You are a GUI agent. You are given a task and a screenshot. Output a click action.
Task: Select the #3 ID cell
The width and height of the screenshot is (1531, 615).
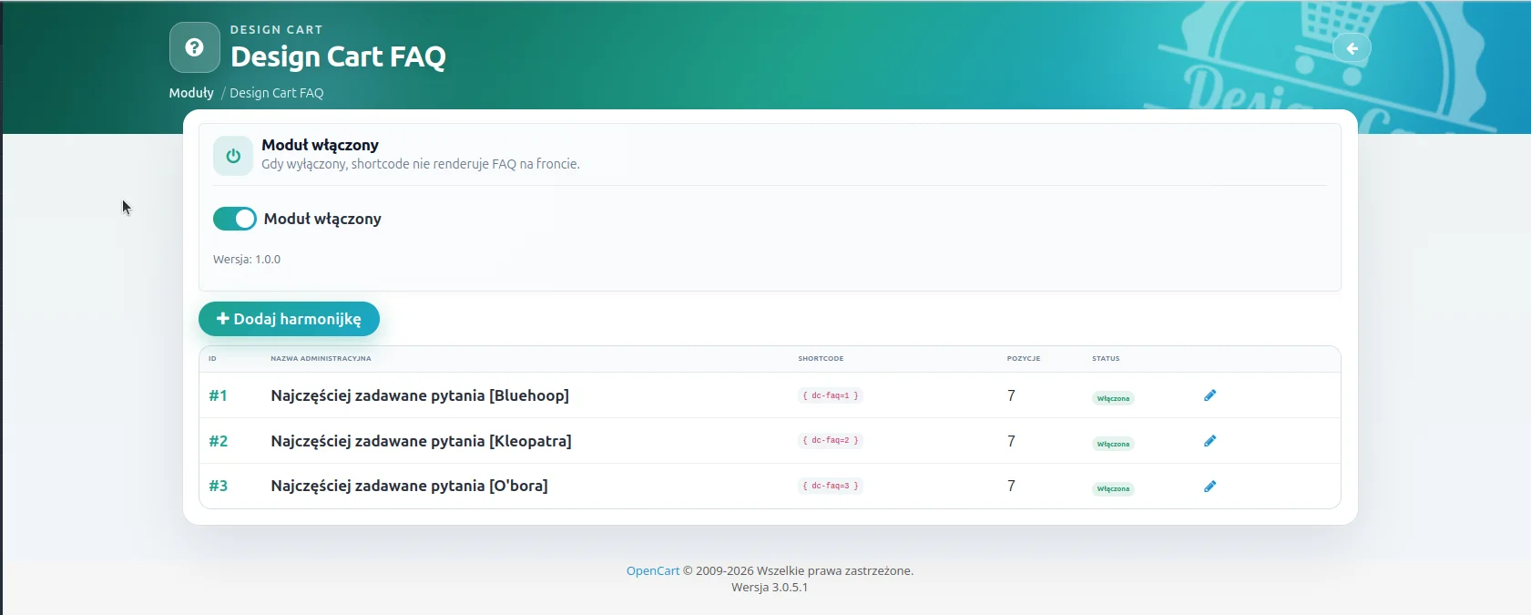coord(219,486)
